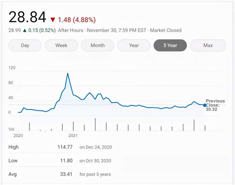Click the red down-triangle price change icon
This screenshot has width=235, height=185.
tap(53, 19)
